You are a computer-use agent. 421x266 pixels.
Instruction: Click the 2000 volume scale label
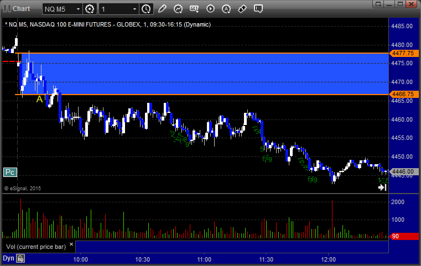398,202
